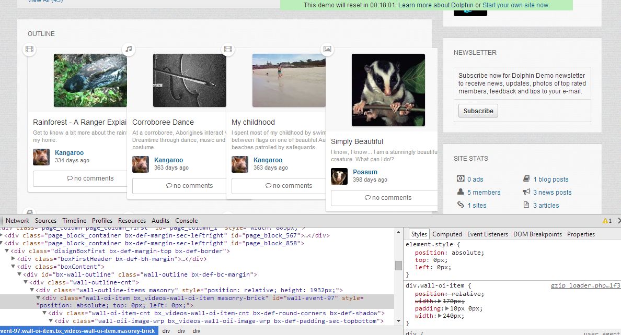Open the Console panel tab

point(186,221)
